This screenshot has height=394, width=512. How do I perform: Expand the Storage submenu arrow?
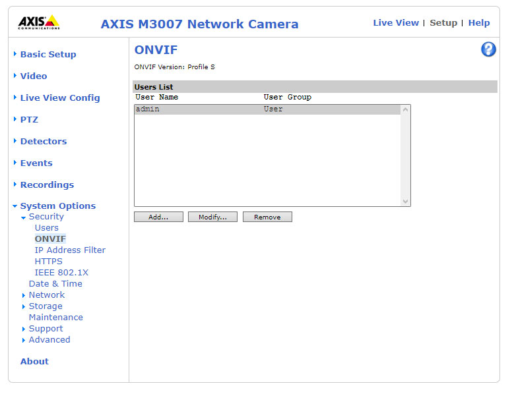[24, 306]
